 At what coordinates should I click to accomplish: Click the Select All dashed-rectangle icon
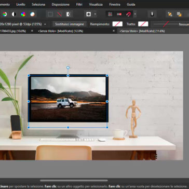point(50,14)
